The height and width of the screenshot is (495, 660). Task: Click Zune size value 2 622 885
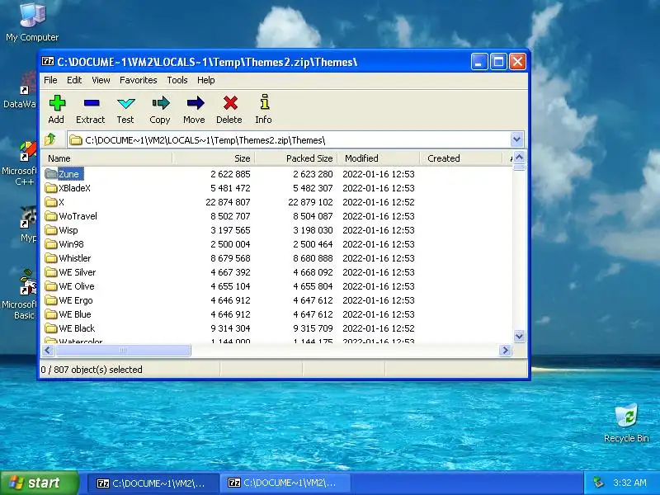point(230,174)
